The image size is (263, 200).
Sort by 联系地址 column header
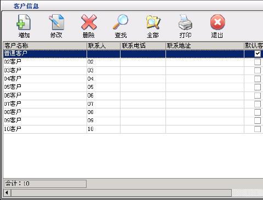(x=205, y=45)
